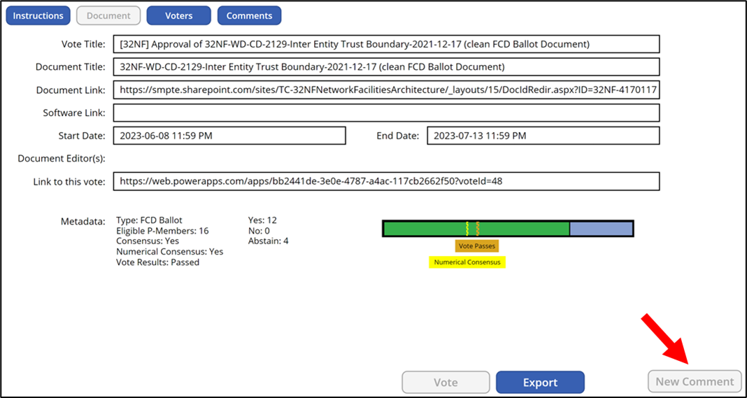Focus the Document Title text box
The height and width of the screenshot is (398, 747).
[x=386, y=67]
